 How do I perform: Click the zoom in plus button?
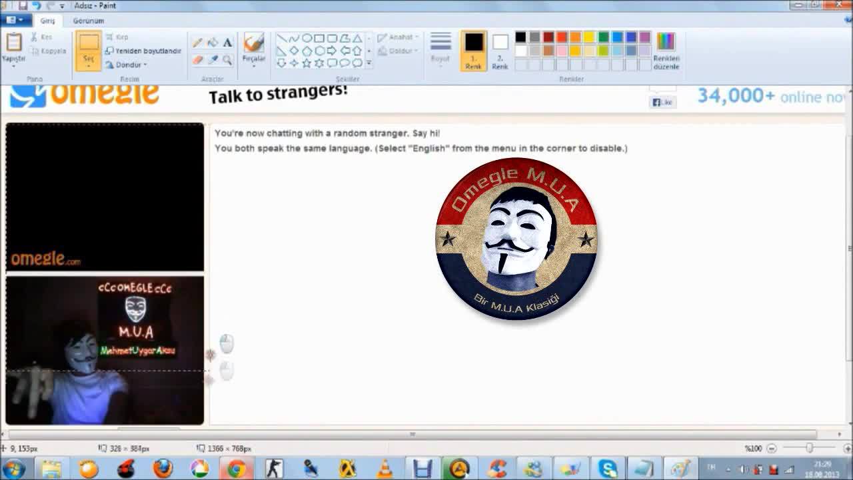click(x=847, y=449)
